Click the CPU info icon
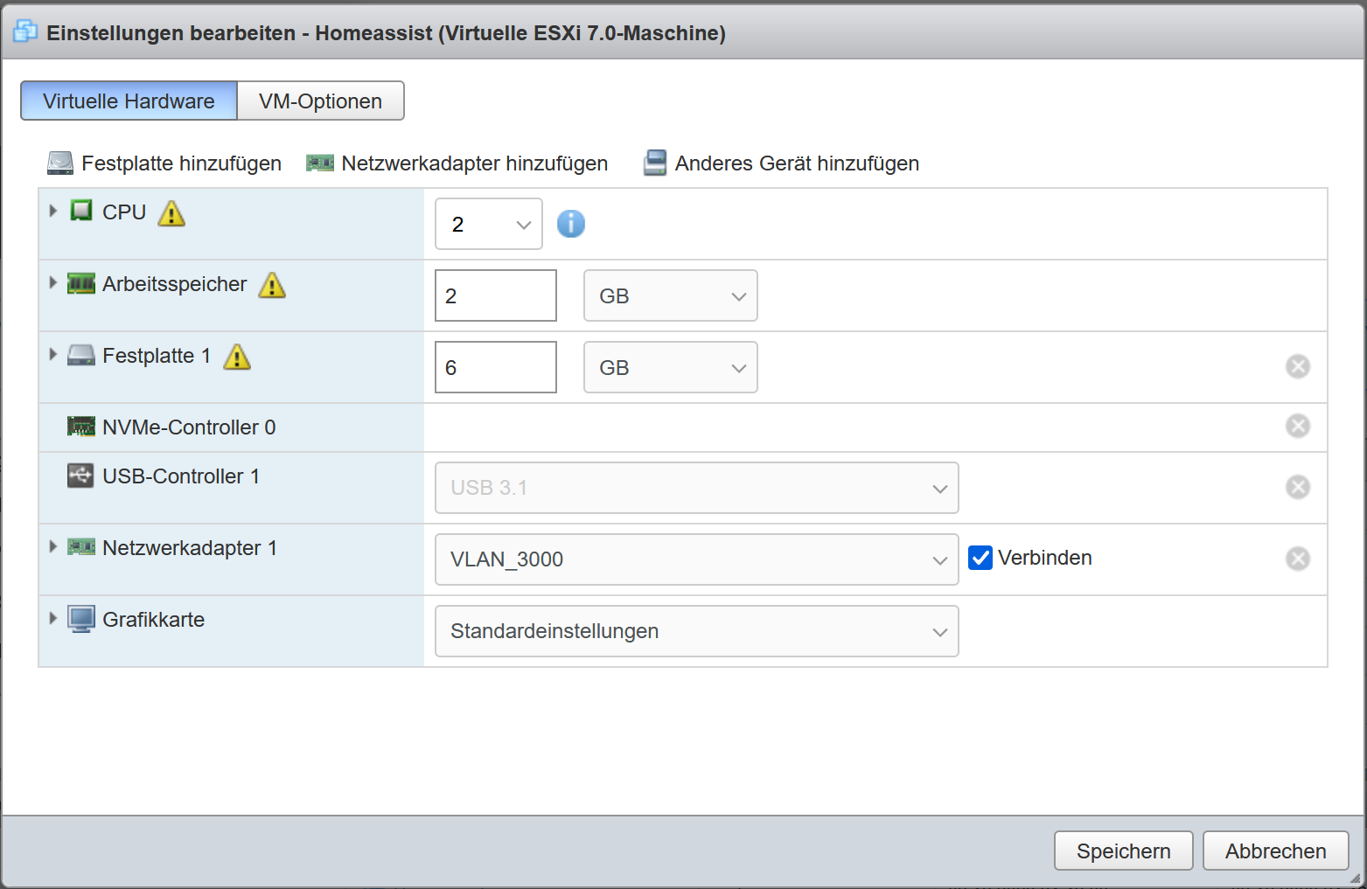The image size is (1367, 889). click(570, 224)
